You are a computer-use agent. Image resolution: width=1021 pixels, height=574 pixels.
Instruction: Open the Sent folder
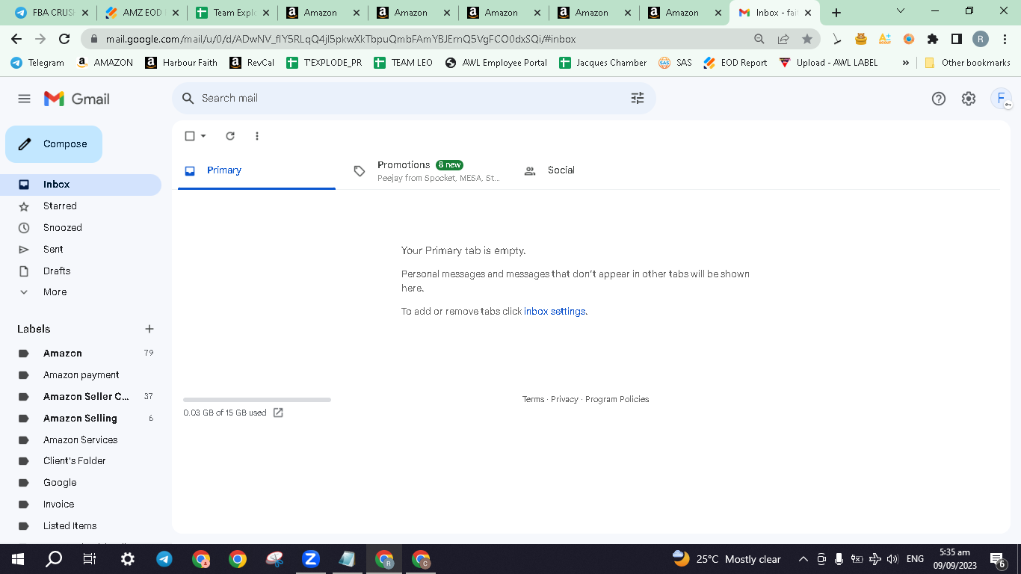pyautogui.click(x=81, y=250)
